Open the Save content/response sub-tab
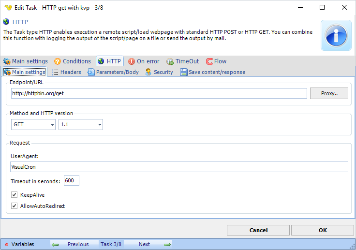Screen dimensions: 356x250 point(213,72)
